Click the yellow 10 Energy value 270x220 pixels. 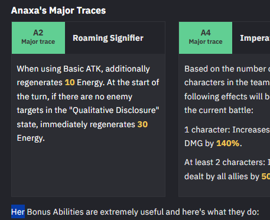point(70,82)
